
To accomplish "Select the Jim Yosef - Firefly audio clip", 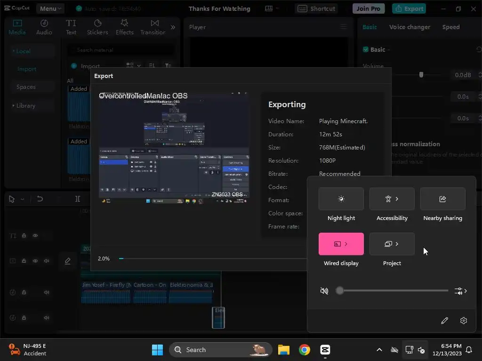I will (x=106, y=292).
